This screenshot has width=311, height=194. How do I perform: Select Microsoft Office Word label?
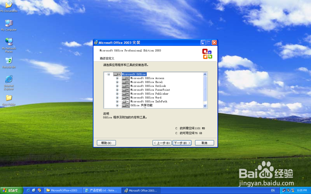[x=146, y=97]
